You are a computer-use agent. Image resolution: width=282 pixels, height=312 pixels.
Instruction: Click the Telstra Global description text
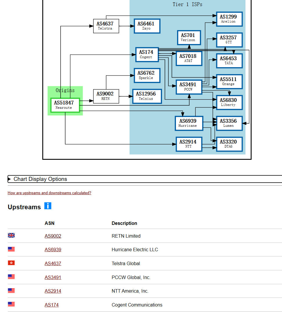(x=126, y=263)
